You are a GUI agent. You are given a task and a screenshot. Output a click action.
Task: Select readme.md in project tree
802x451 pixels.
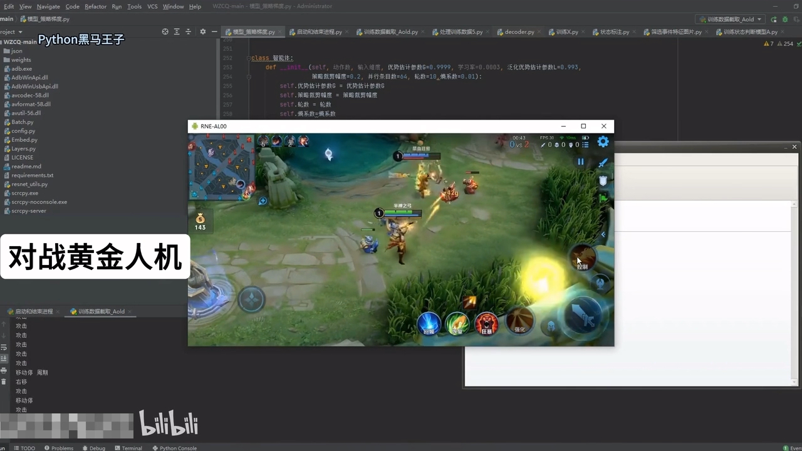pyautogui.click(x=26, y=167)
